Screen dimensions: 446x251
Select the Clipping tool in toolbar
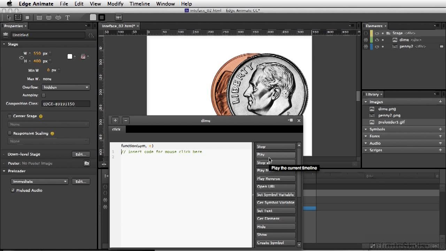tap(27, 17)
